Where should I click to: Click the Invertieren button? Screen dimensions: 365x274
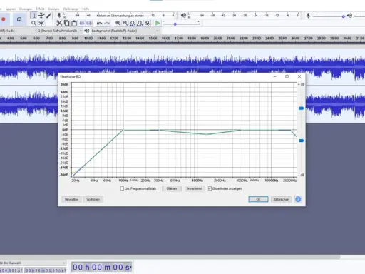pyautogui.click(x=195, y=188)
